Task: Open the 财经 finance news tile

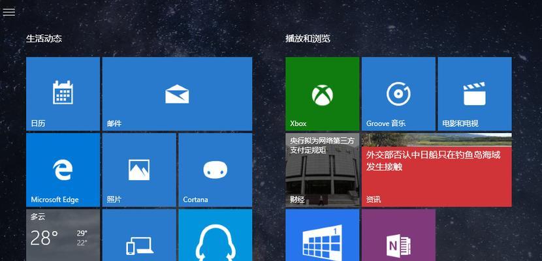Action: 322,170
